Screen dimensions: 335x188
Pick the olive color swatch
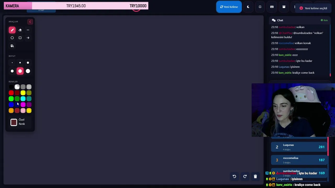29,93
